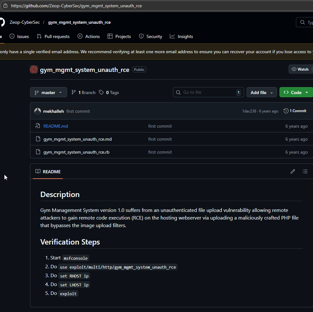Click the Zeop-CyberSec owner link
Viewport: 313px width, 312px height.
(25, 22)
